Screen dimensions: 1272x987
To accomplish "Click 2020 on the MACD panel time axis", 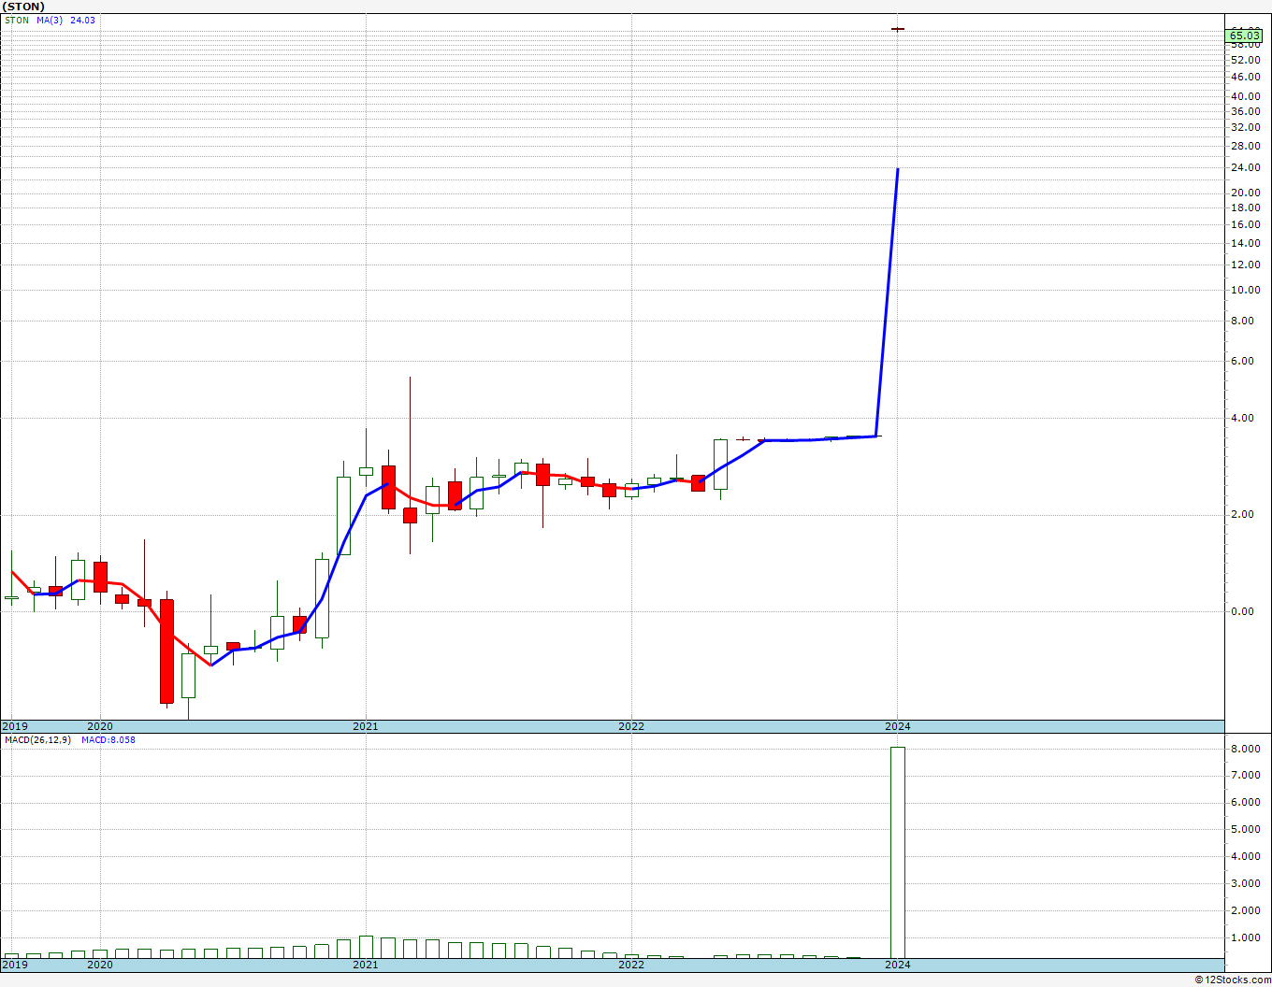I will tap(100, 965).
